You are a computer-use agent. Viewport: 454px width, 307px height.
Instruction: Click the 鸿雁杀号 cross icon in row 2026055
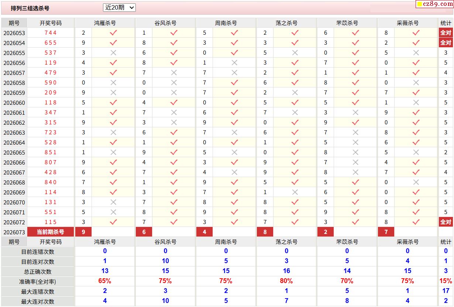point(113,53)
